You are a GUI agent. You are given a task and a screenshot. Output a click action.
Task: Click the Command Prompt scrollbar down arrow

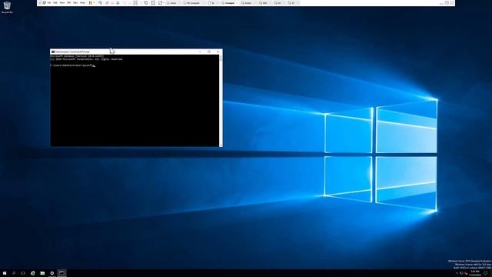(x=221, y=145)
